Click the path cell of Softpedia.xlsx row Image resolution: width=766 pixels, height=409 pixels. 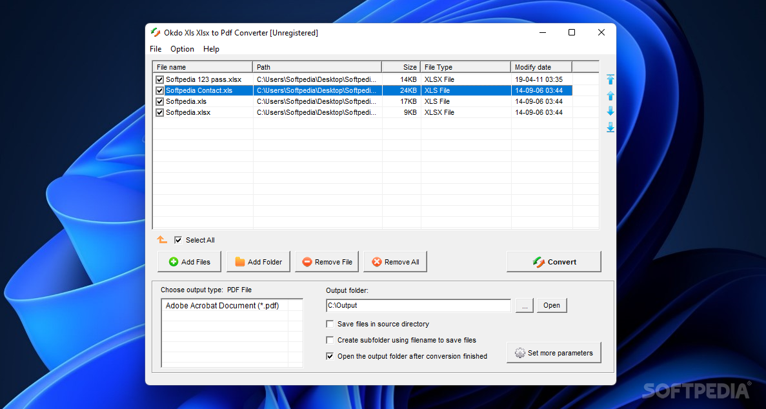pyautogui.click(x=317, y=112)
